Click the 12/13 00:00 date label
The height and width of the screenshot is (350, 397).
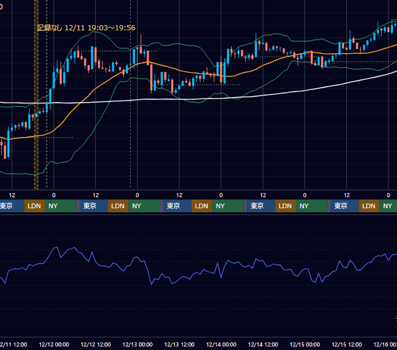pos(137,344)
